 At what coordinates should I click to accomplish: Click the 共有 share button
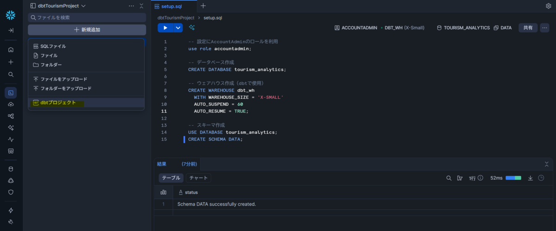coord(528,28)
